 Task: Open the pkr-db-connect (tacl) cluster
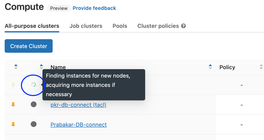[x=78, y=105]
